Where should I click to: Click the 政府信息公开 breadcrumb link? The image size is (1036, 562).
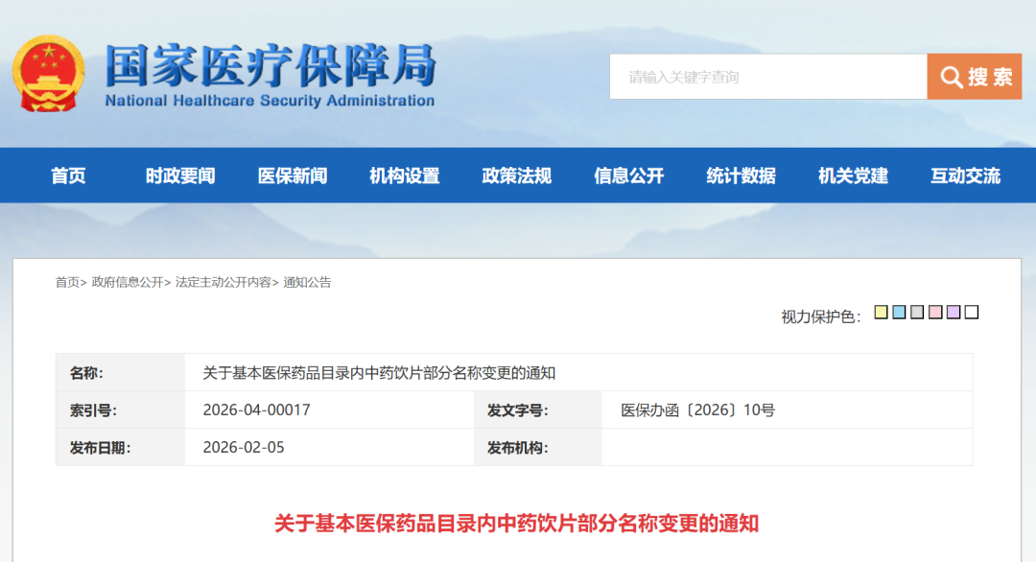(x=128, y=282)
